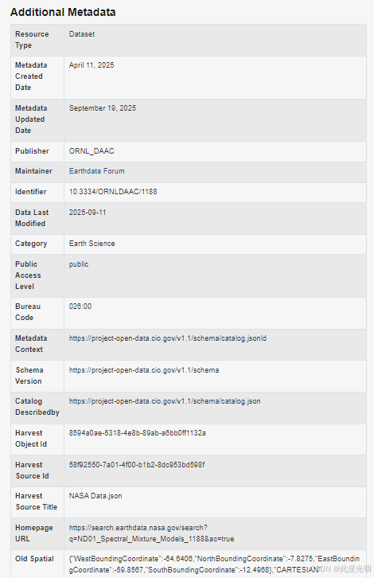This screenshot has height=578, width=374.
Task: Click the Old Spatial bounding coordinates text
Action: coord(214,564)
